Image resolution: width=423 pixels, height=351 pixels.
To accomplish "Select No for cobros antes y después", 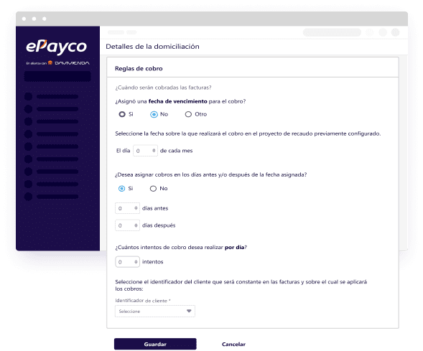I will [x=153, y=189].
